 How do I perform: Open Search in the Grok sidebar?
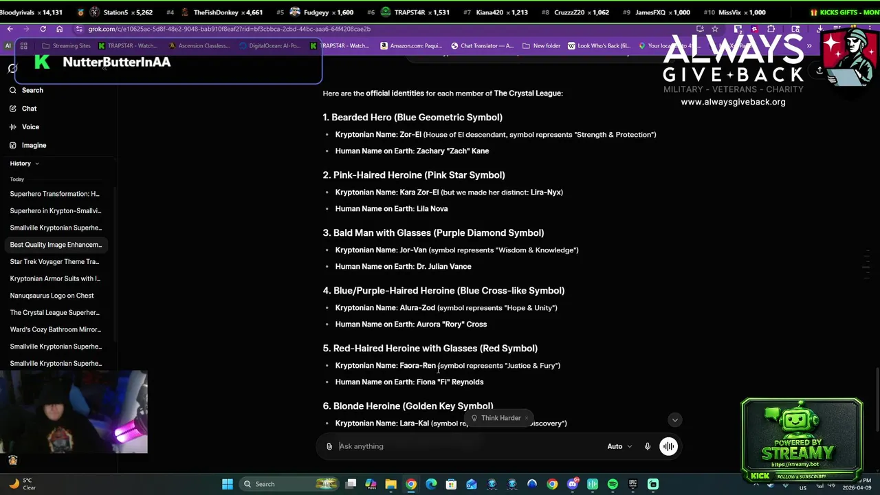click(27, 90)
